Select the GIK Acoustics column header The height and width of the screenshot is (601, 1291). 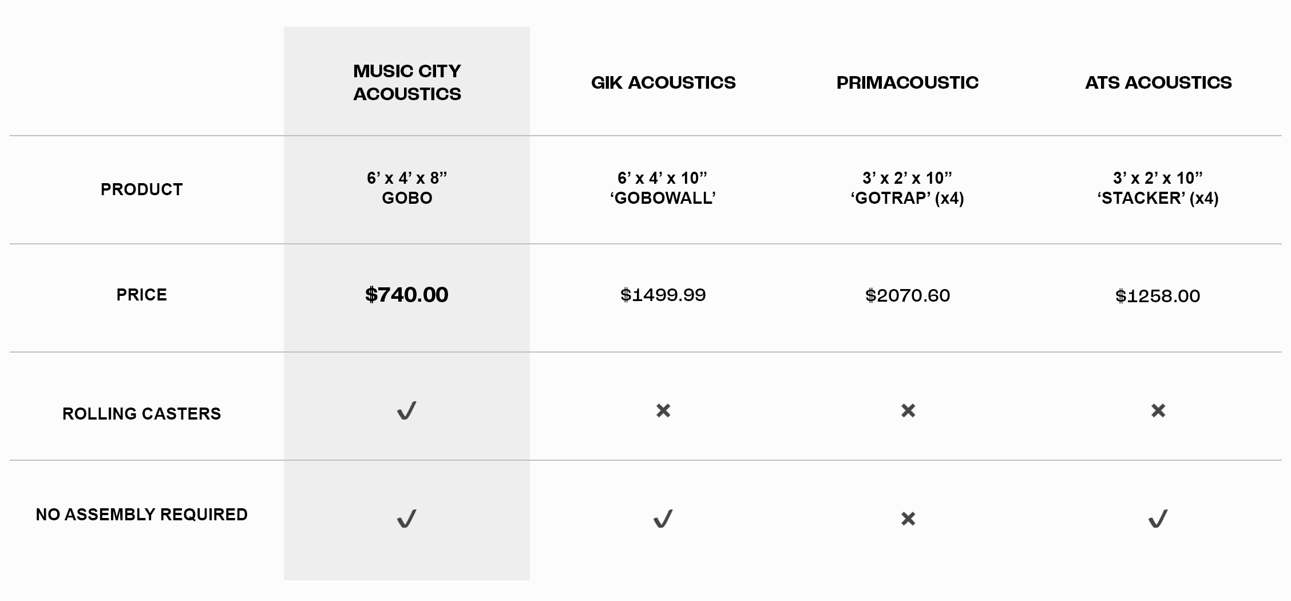click(663, 82)
